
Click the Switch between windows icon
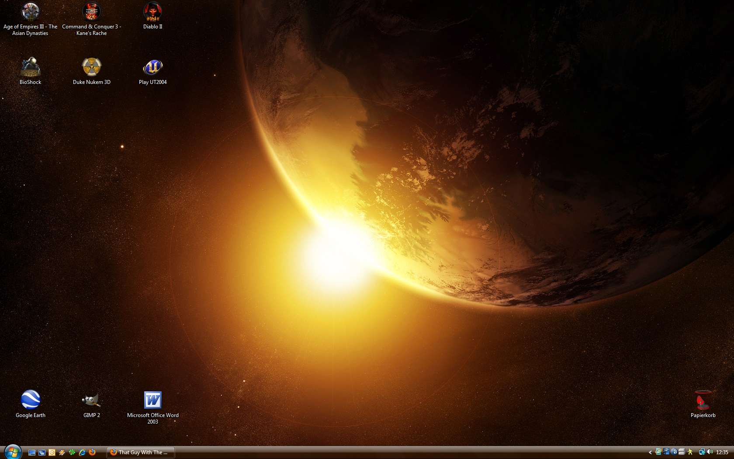(42, 452)
